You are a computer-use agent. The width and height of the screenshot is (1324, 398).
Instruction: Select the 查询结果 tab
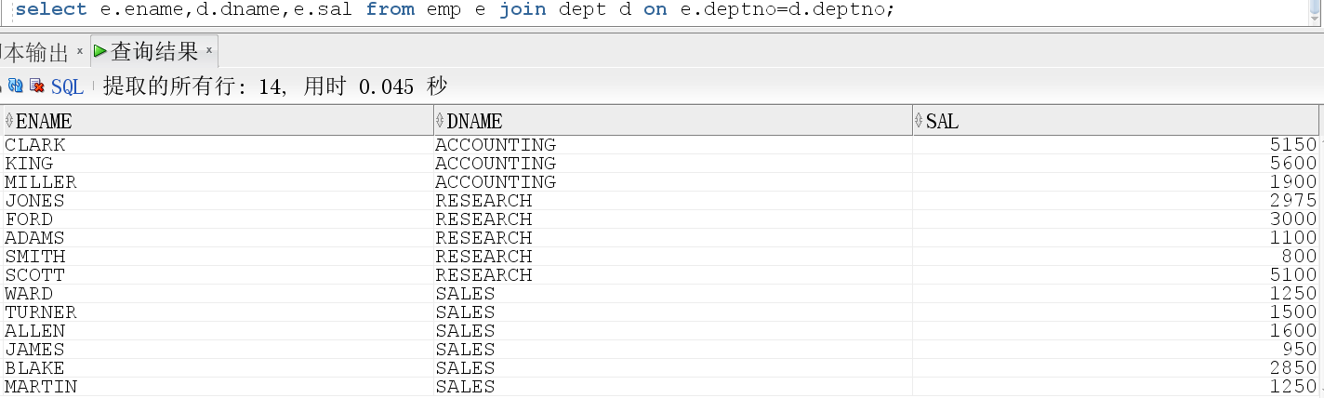tap(154, 51)
